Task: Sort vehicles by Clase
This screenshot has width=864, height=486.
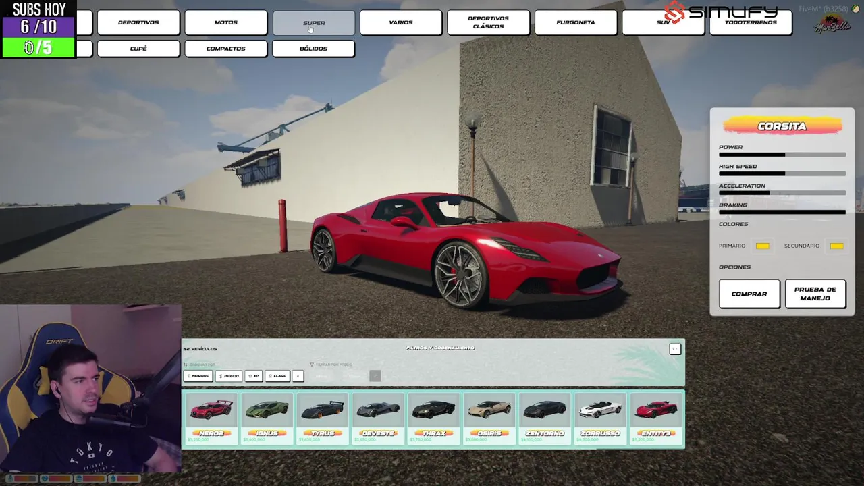Action: 277,376
